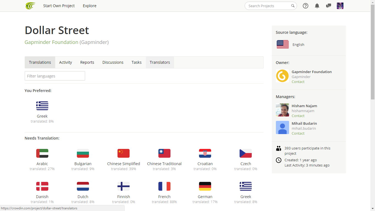The image size is (375, 211).
Task: Select the Dutch flag icon
Action: click(x=83, y=186)
